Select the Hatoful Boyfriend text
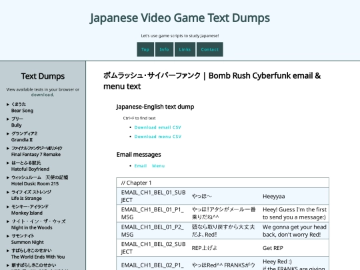 (x=30, y=169)
